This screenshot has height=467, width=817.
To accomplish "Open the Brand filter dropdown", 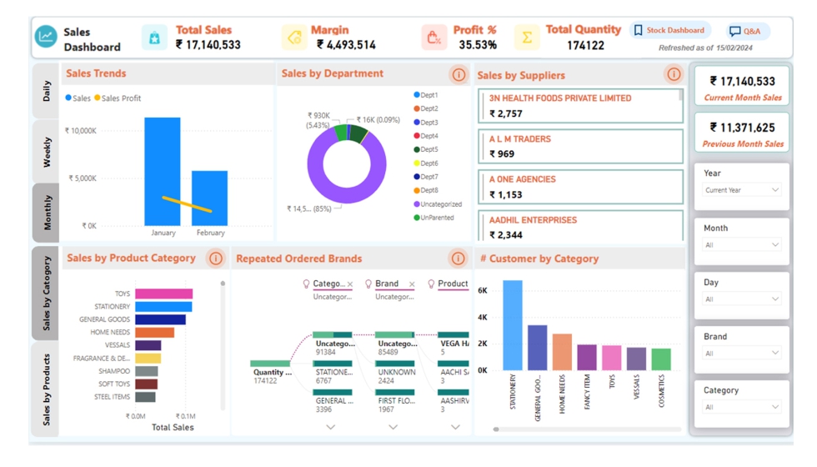I will pyautogui.click(x=740, y=354).
